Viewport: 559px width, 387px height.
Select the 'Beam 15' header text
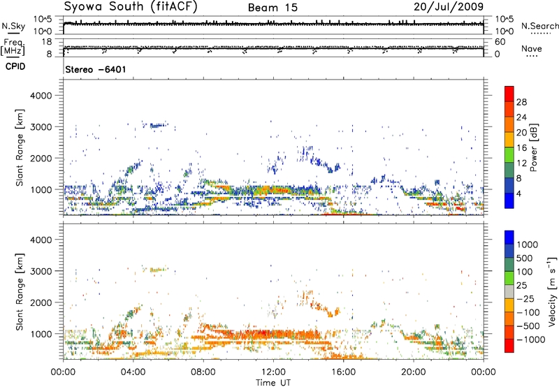point(273,8)
